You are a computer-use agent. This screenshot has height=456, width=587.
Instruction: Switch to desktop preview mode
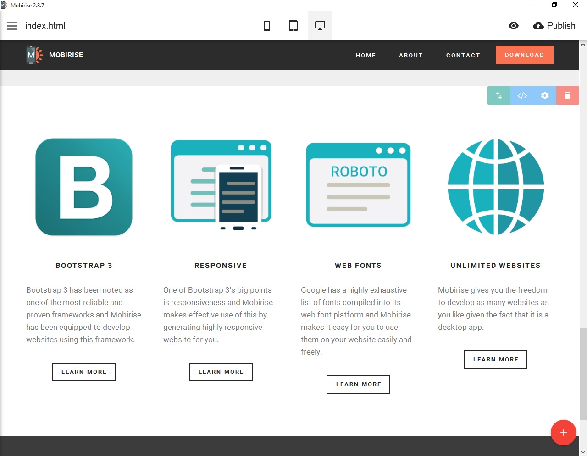pyautogui.click(x=320, y=26)
